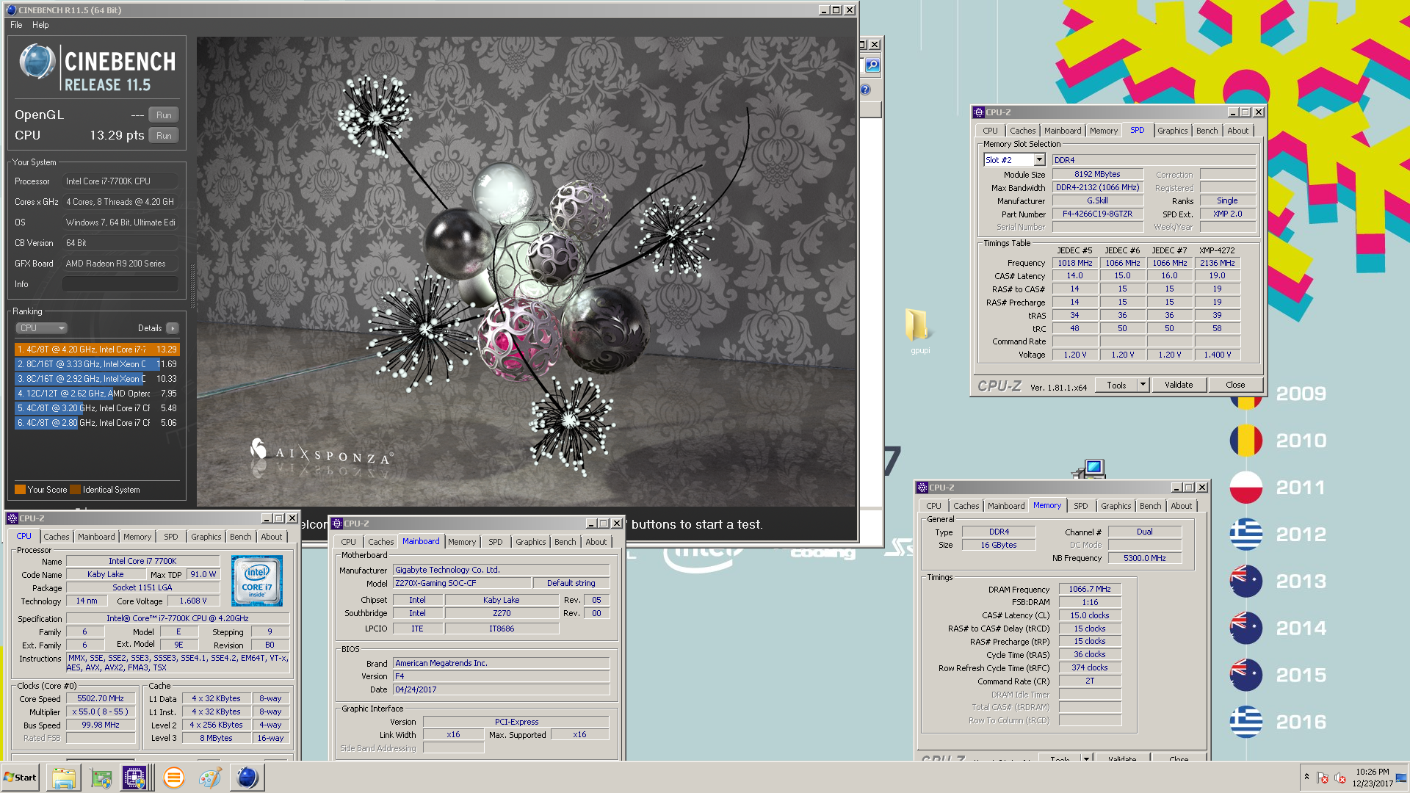Click the computer icon on the desktop
Screen dimensions: 1410x793
[1089, 469]
